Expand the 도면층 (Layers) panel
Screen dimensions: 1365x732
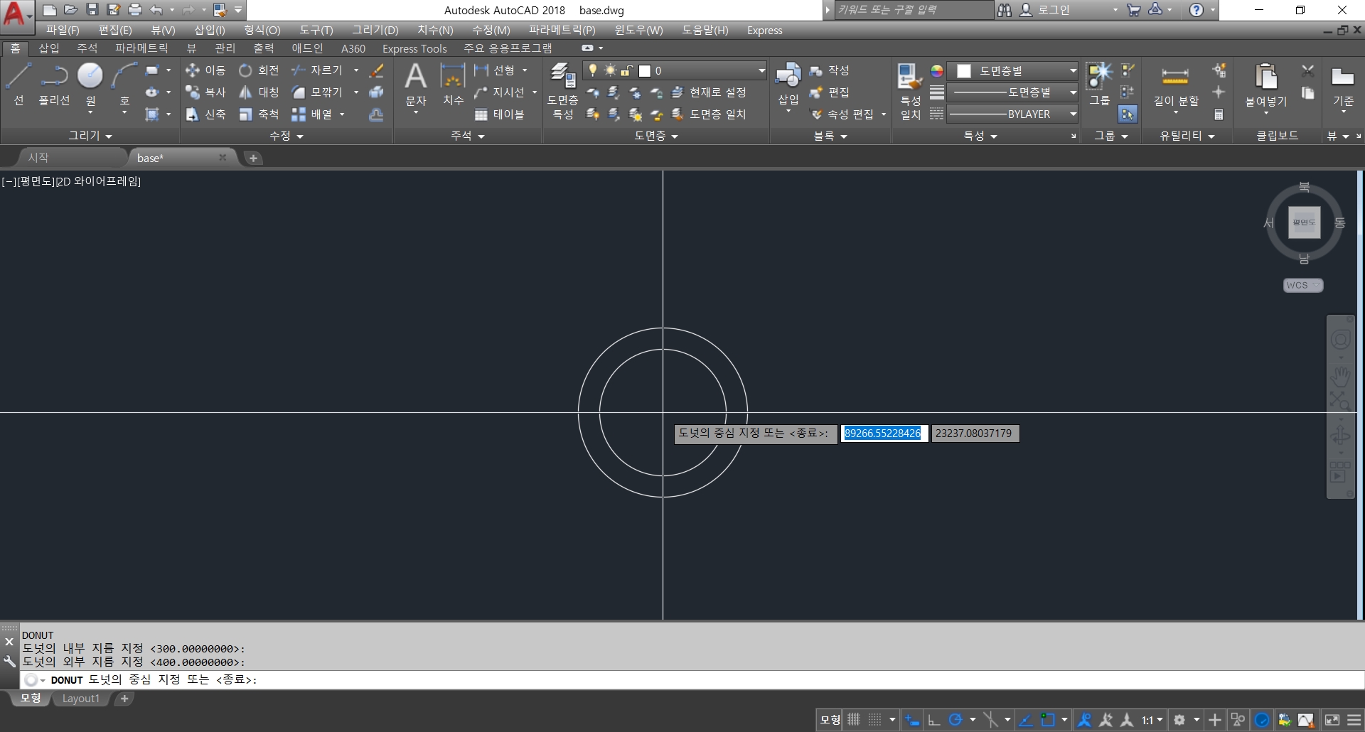(x=655, y=136)
